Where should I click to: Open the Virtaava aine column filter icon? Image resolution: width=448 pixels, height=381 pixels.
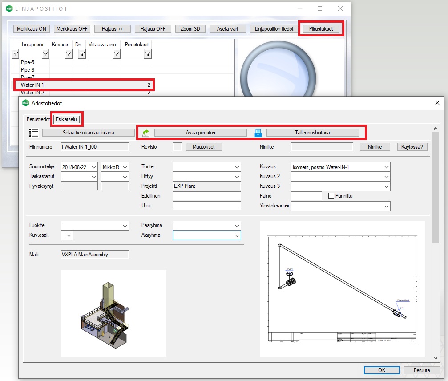(x=116, y=54)
